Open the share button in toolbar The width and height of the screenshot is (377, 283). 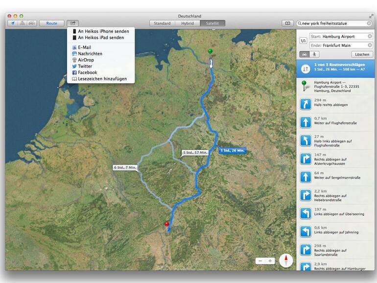coord(73,24)
